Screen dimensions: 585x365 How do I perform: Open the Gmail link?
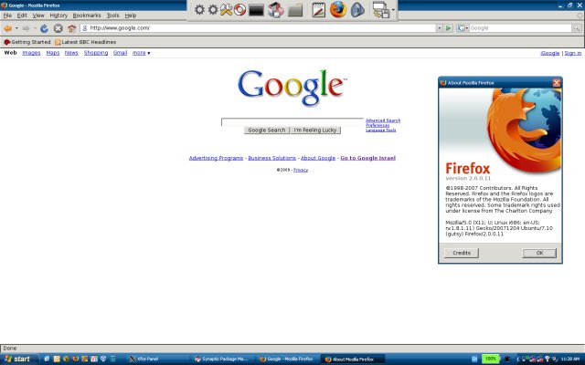(120, 53)
